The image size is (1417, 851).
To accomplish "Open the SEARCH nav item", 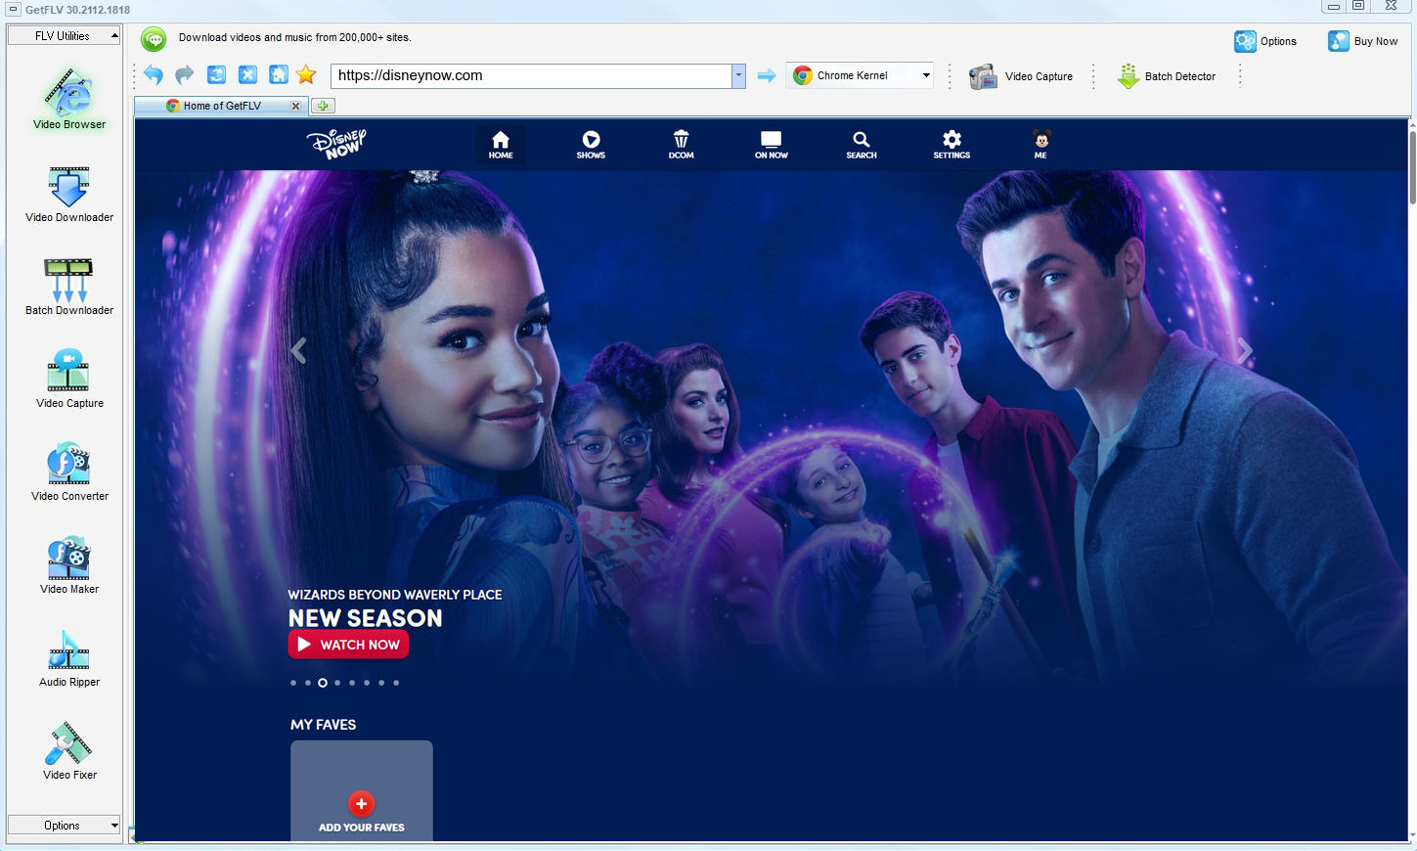I will click(862, 144).
